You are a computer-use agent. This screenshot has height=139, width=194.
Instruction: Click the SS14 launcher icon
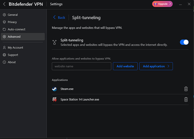[55, 99]
